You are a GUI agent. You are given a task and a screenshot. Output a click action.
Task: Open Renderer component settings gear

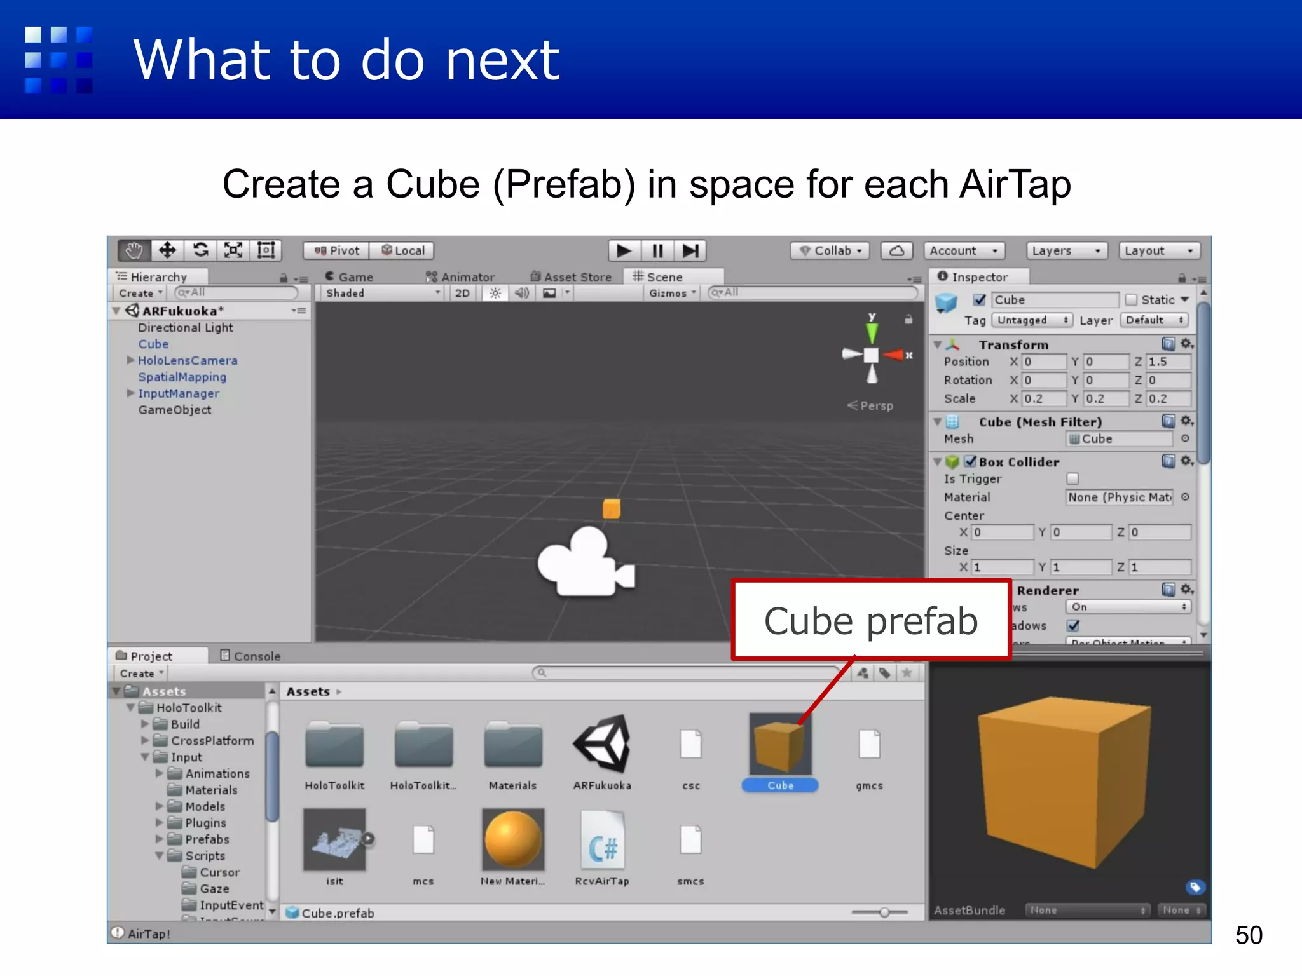coord(1187,590)
